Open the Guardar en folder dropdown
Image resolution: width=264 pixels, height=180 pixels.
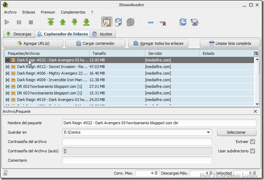[x=209, y=132]
